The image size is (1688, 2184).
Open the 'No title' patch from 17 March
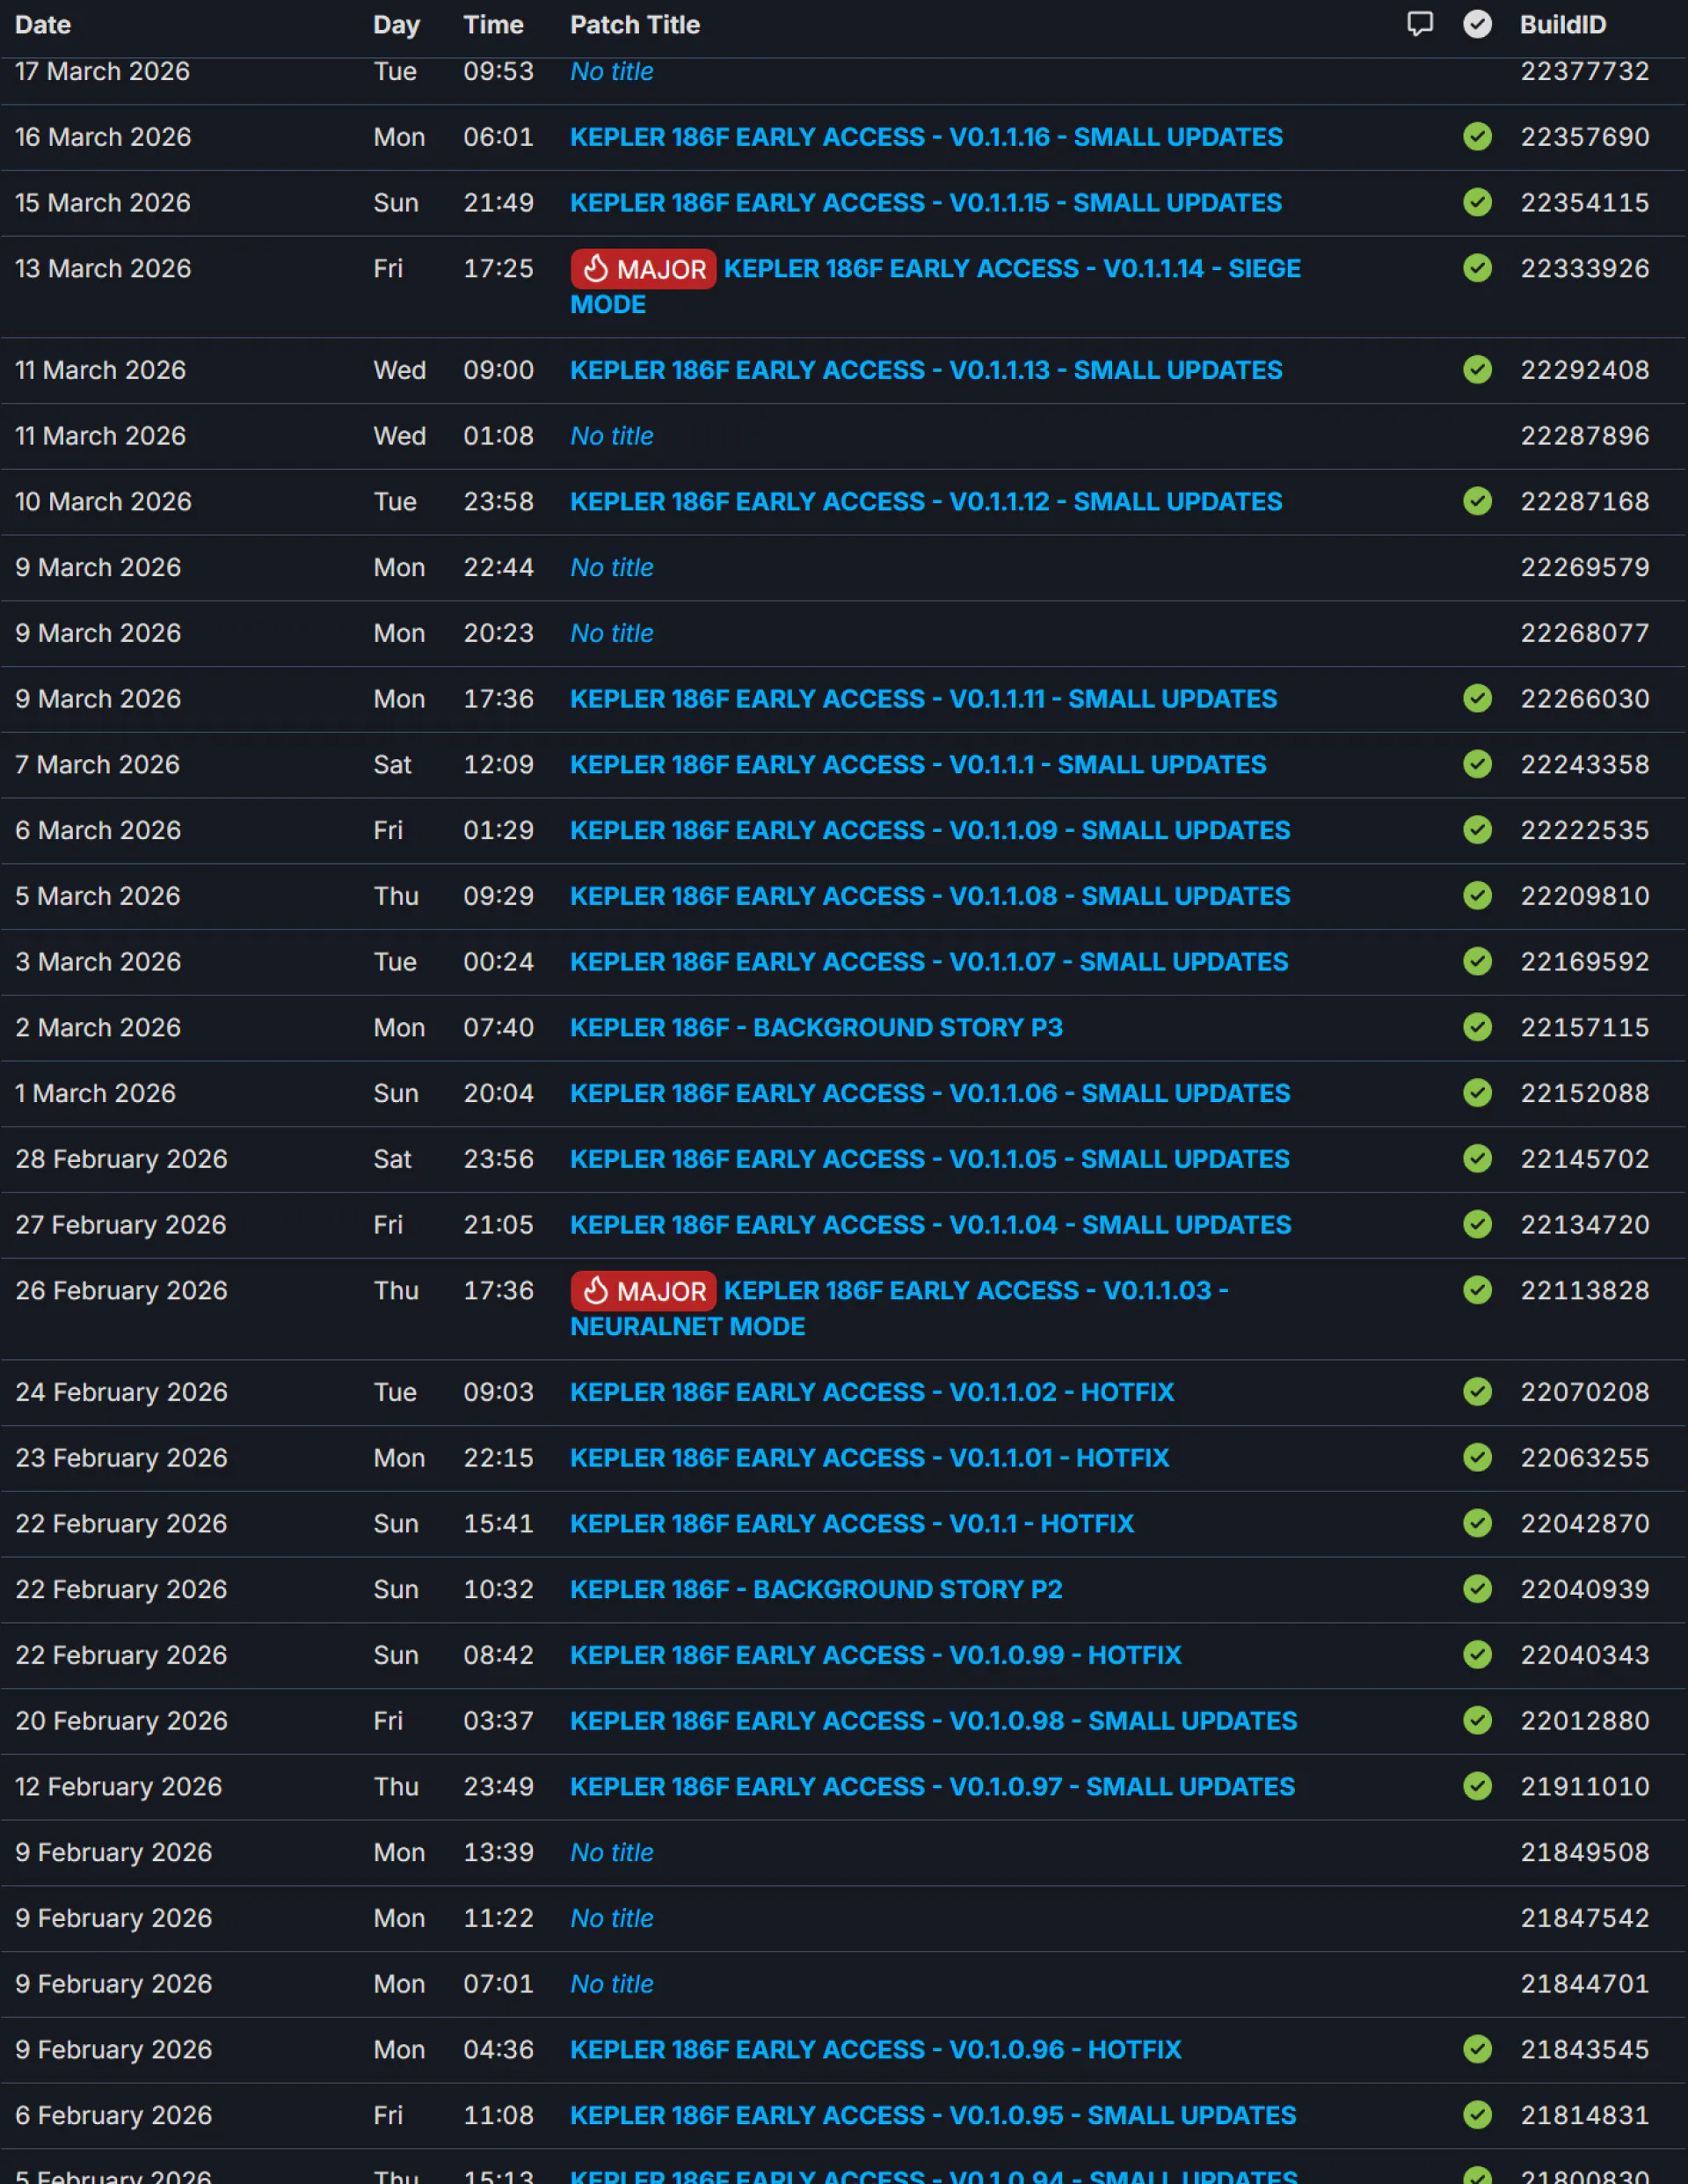coord(612,72)
